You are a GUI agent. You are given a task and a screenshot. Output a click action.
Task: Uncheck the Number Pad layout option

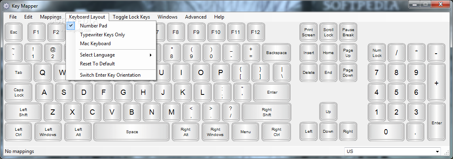click(111, 26)
